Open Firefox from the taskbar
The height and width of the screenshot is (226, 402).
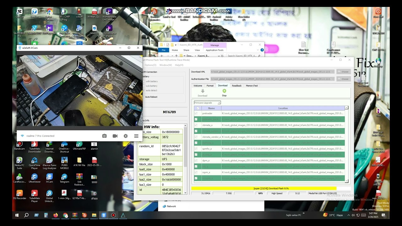click(x=56, y=215)
